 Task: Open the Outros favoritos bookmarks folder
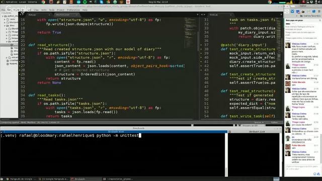click(x=310, y=16)
